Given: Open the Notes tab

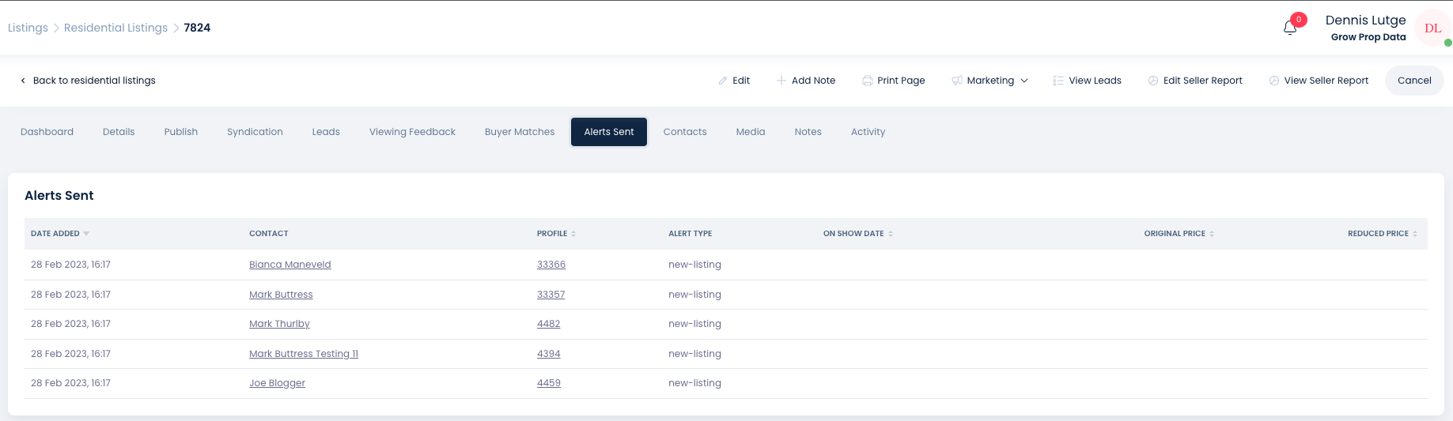Looking at the screenshot, I should [x=808, y=132].
